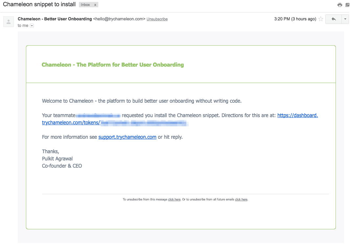Viewport: 352px width, 248px height.
Task: Click 'click here' to unsubscribe from this message
Action: pyautogui.click(x=174, y=199)
